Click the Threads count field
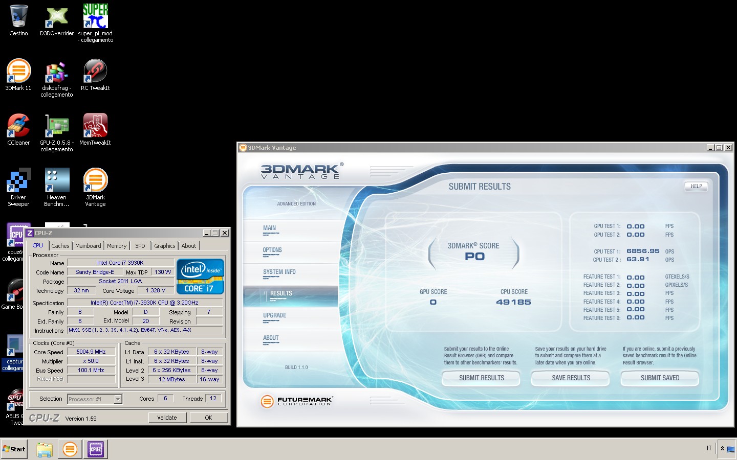The image size is (737, 460). (x=213, y=398)
